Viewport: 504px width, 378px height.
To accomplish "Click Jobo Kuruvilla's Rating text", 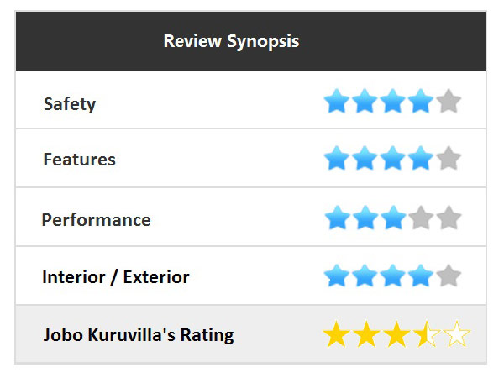I will [x=139, y=336].
